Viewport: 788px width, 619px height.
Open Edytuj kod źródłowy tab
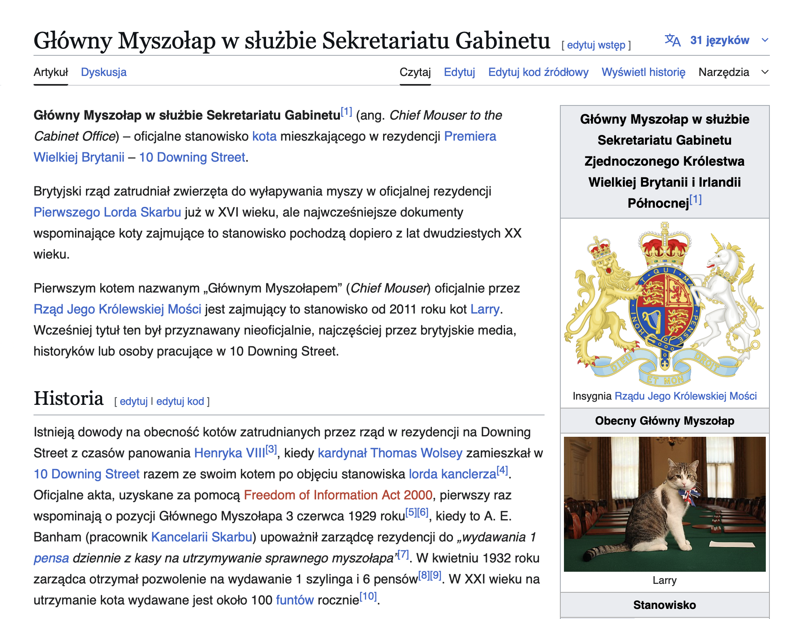[538, 72]
